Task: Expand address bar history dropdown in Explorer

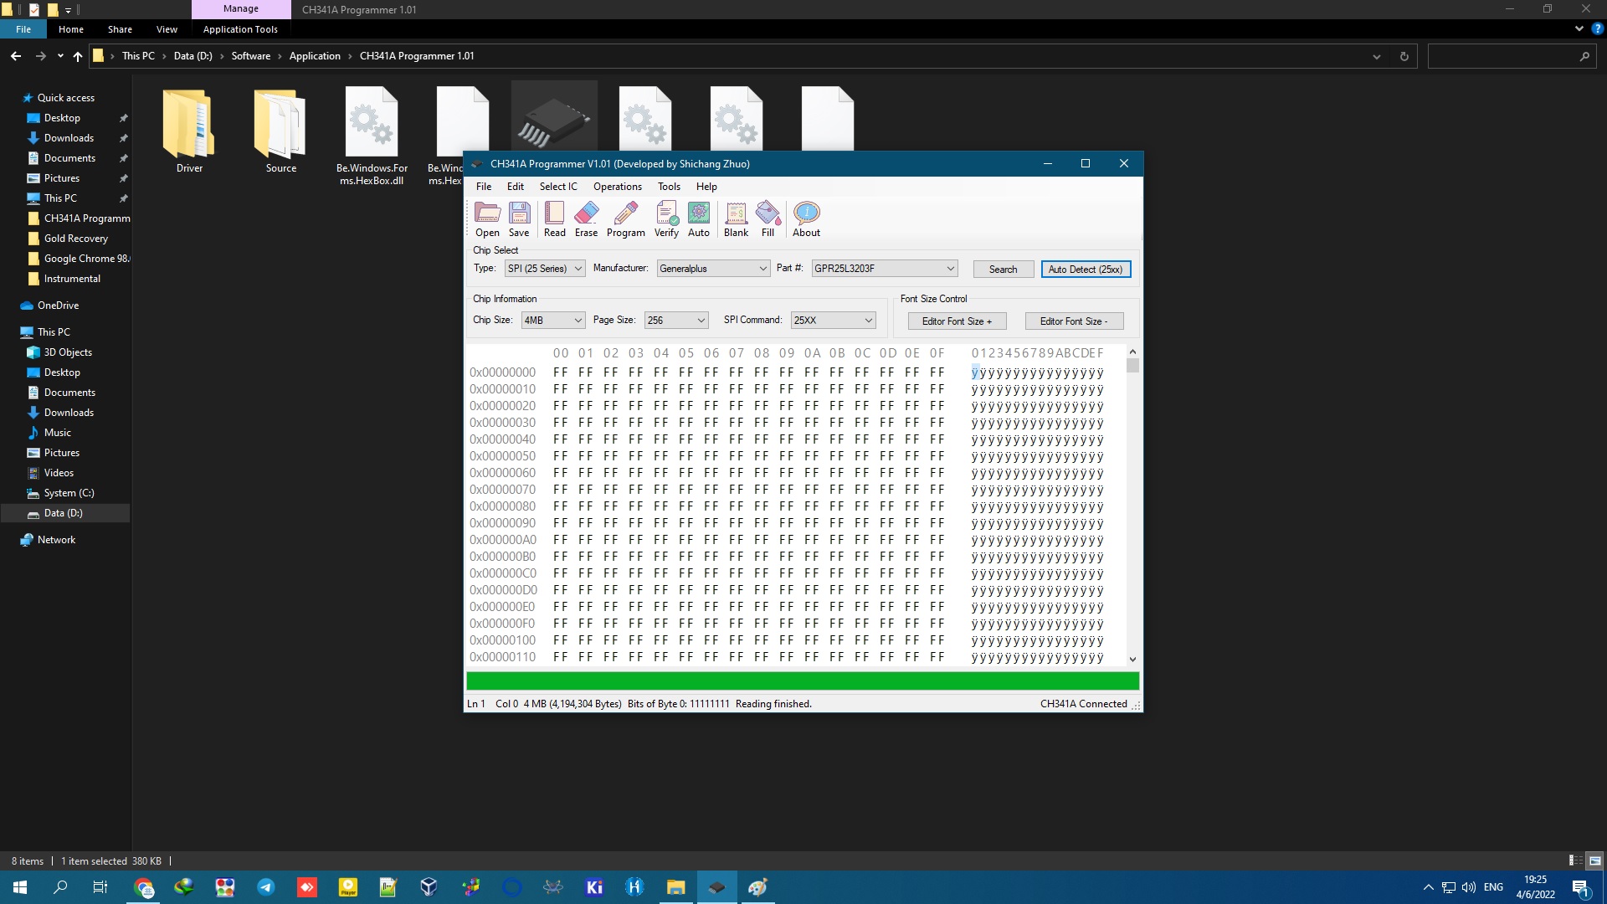Action: pos(1377,56)
